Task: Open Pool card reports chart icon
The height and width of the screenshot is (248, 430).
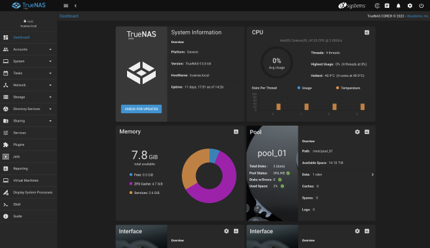Action: pyautogui.click(x=367, y=131)
